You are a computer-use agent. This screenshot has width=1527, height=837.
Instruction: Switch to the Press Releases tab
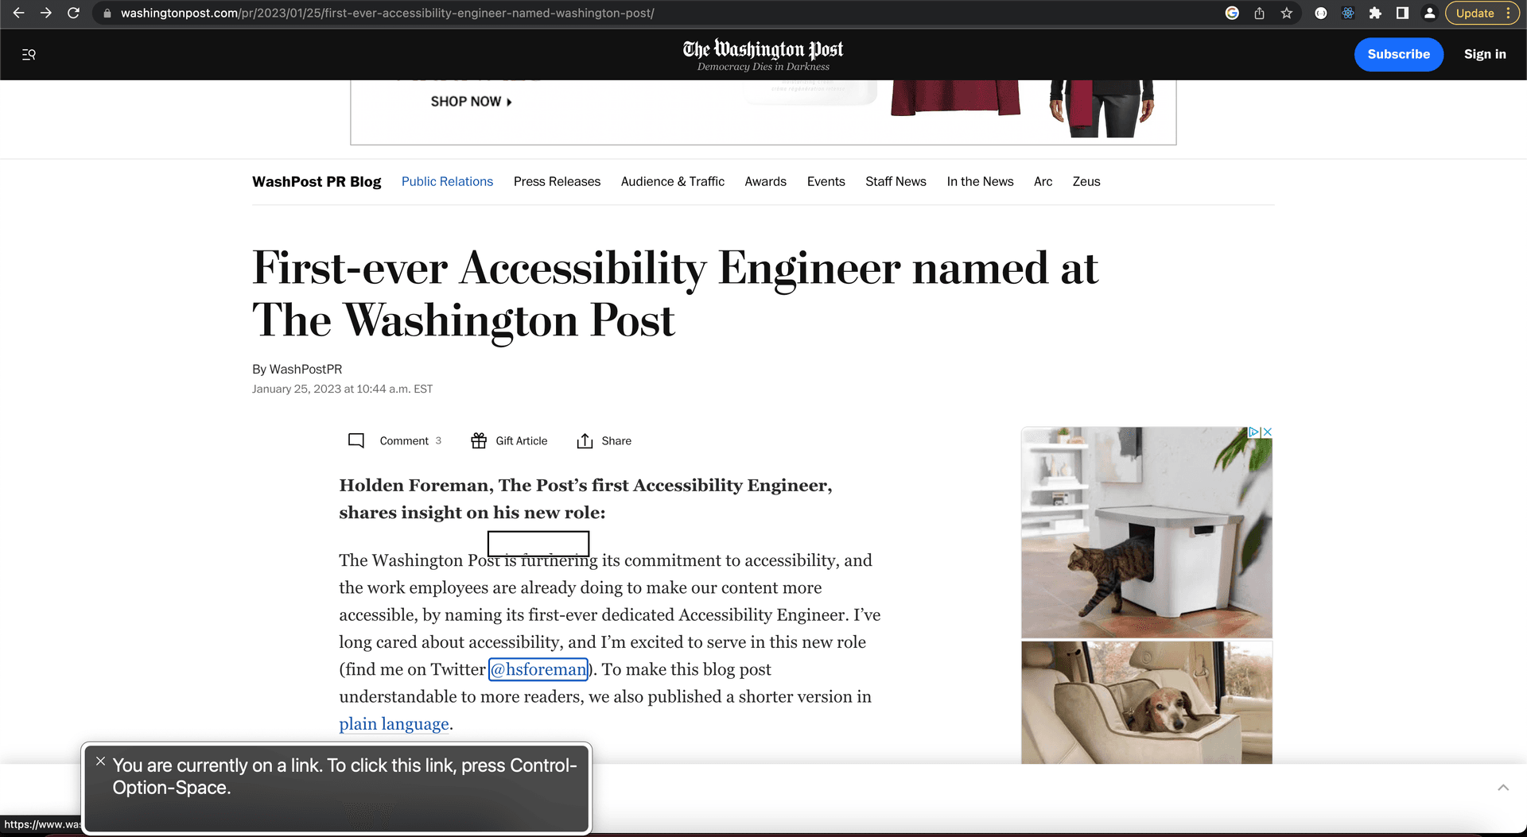coord(557,181)
